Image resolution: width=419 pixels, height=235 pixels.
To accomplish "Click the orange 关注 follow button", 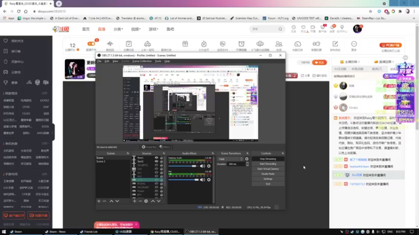I will coord(319,62).
